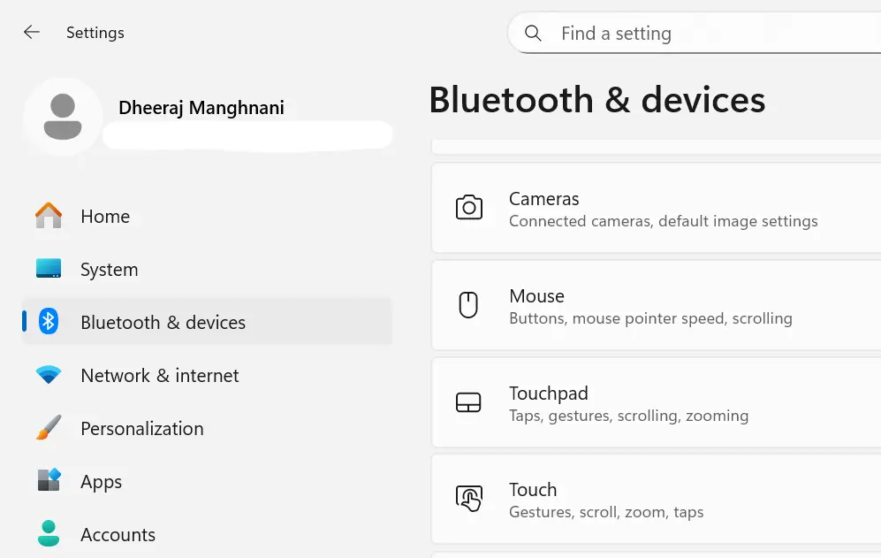Select the Bluetooth icon in the sidebar
Screen dimensions: 881x558
pyautogui.click(x=48, y=322)
